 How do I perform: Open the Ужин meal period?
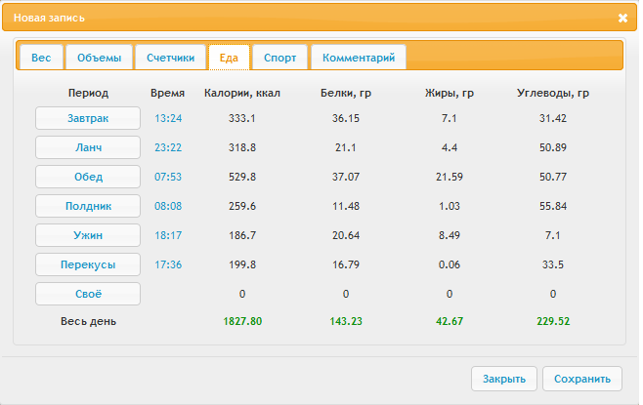point(88,235)
